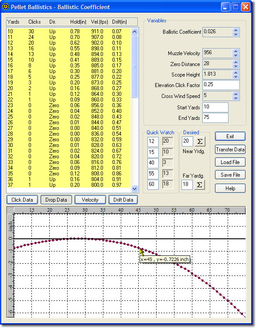Click the Vel.(fps) column header

[x=99, y=22]
